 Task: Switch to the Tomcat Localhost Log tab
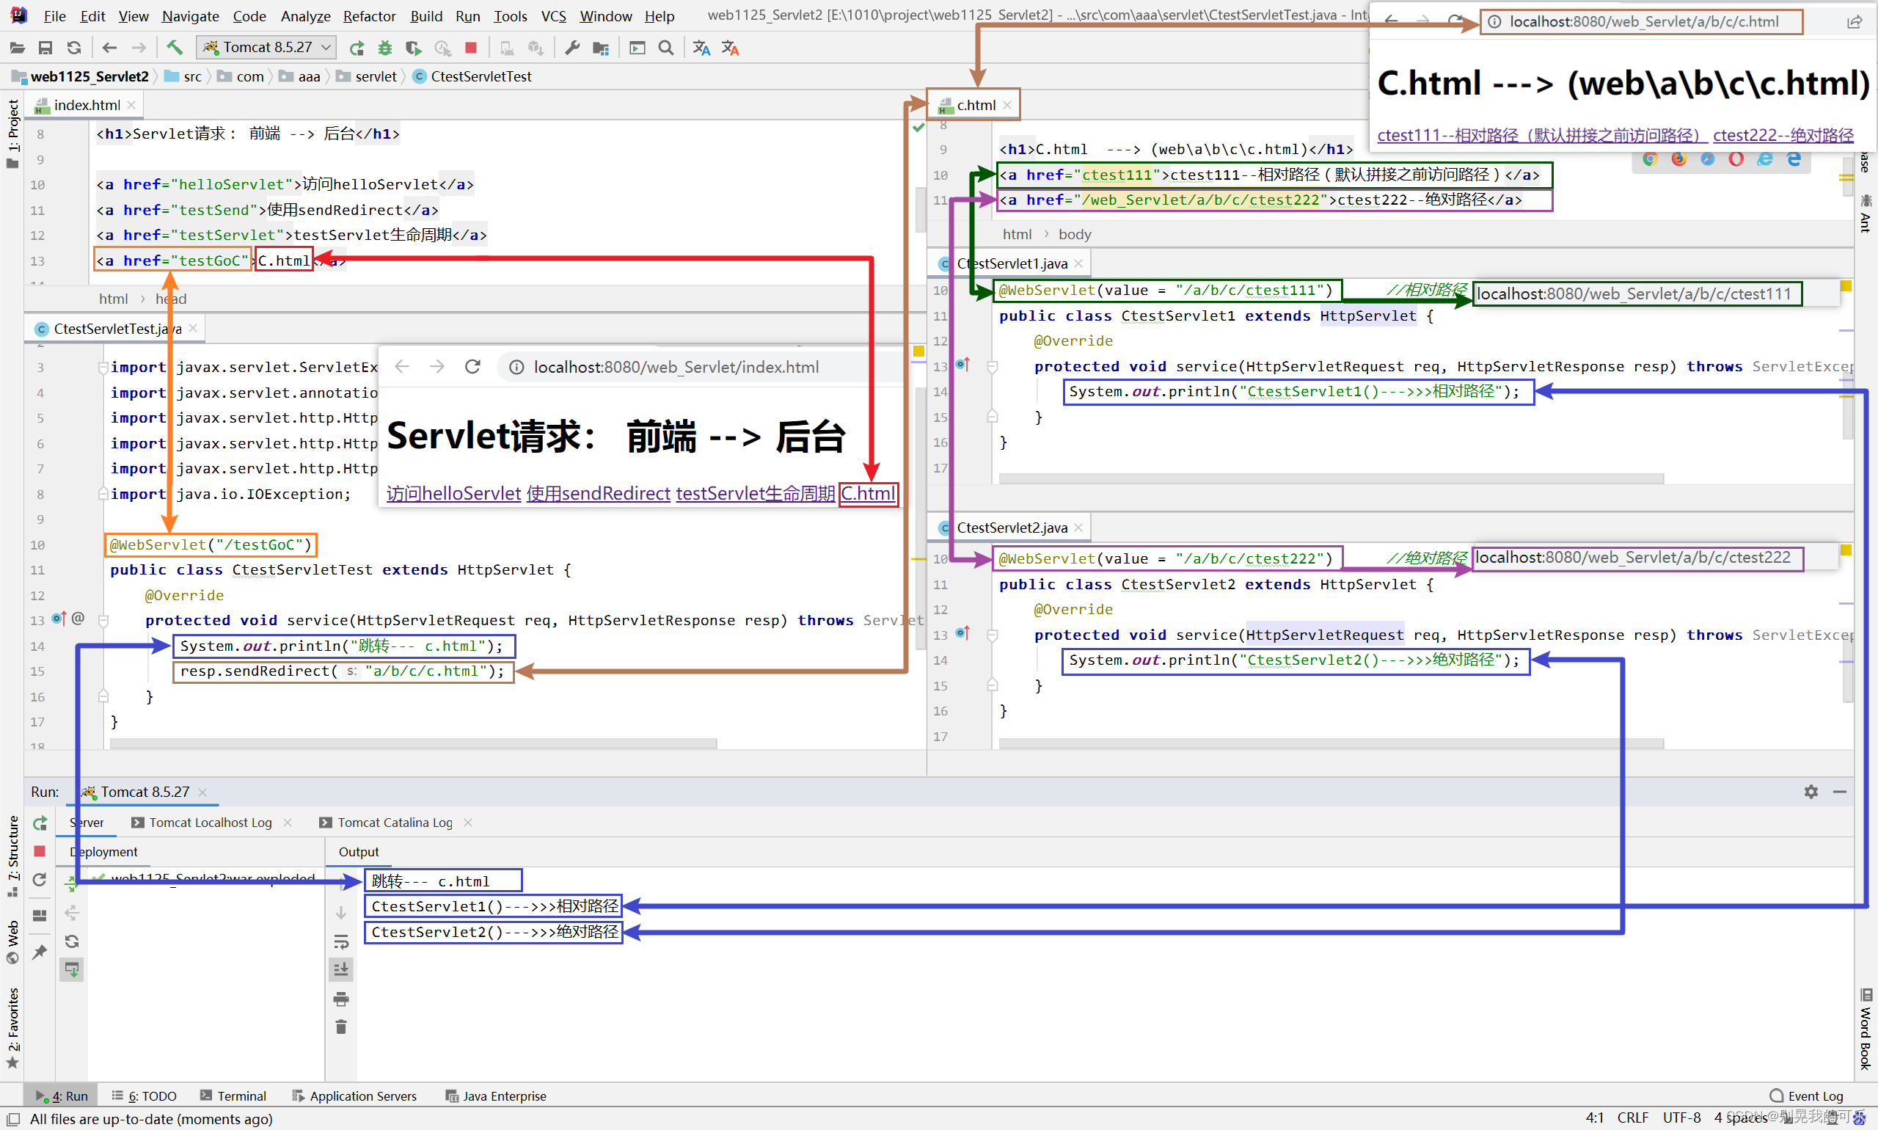[210, 823]
